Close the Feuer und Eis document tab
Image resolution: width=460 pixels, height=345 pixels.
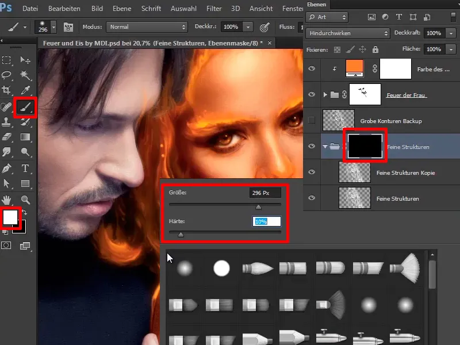tap(270, 43)
